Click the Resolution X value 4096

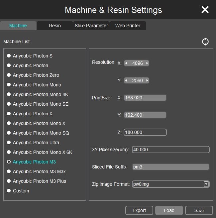click(137, 63)
